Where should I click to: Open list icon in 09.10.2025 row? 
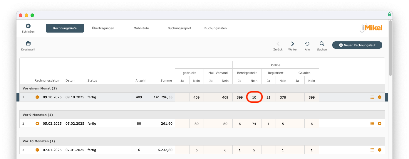372,97
